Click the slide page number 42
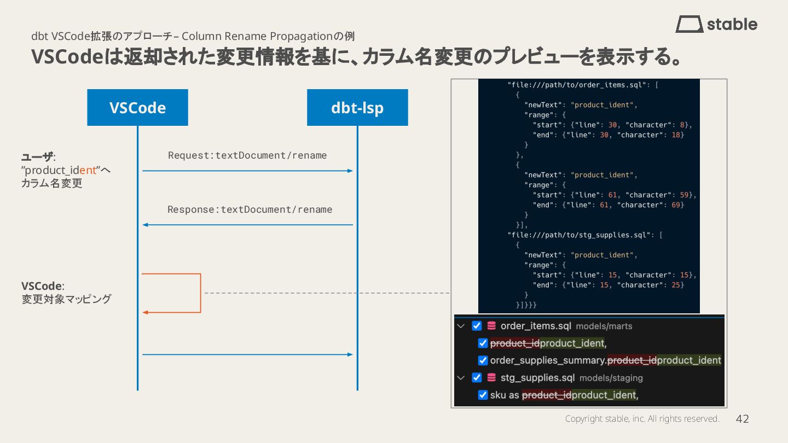 click(742, 419)
